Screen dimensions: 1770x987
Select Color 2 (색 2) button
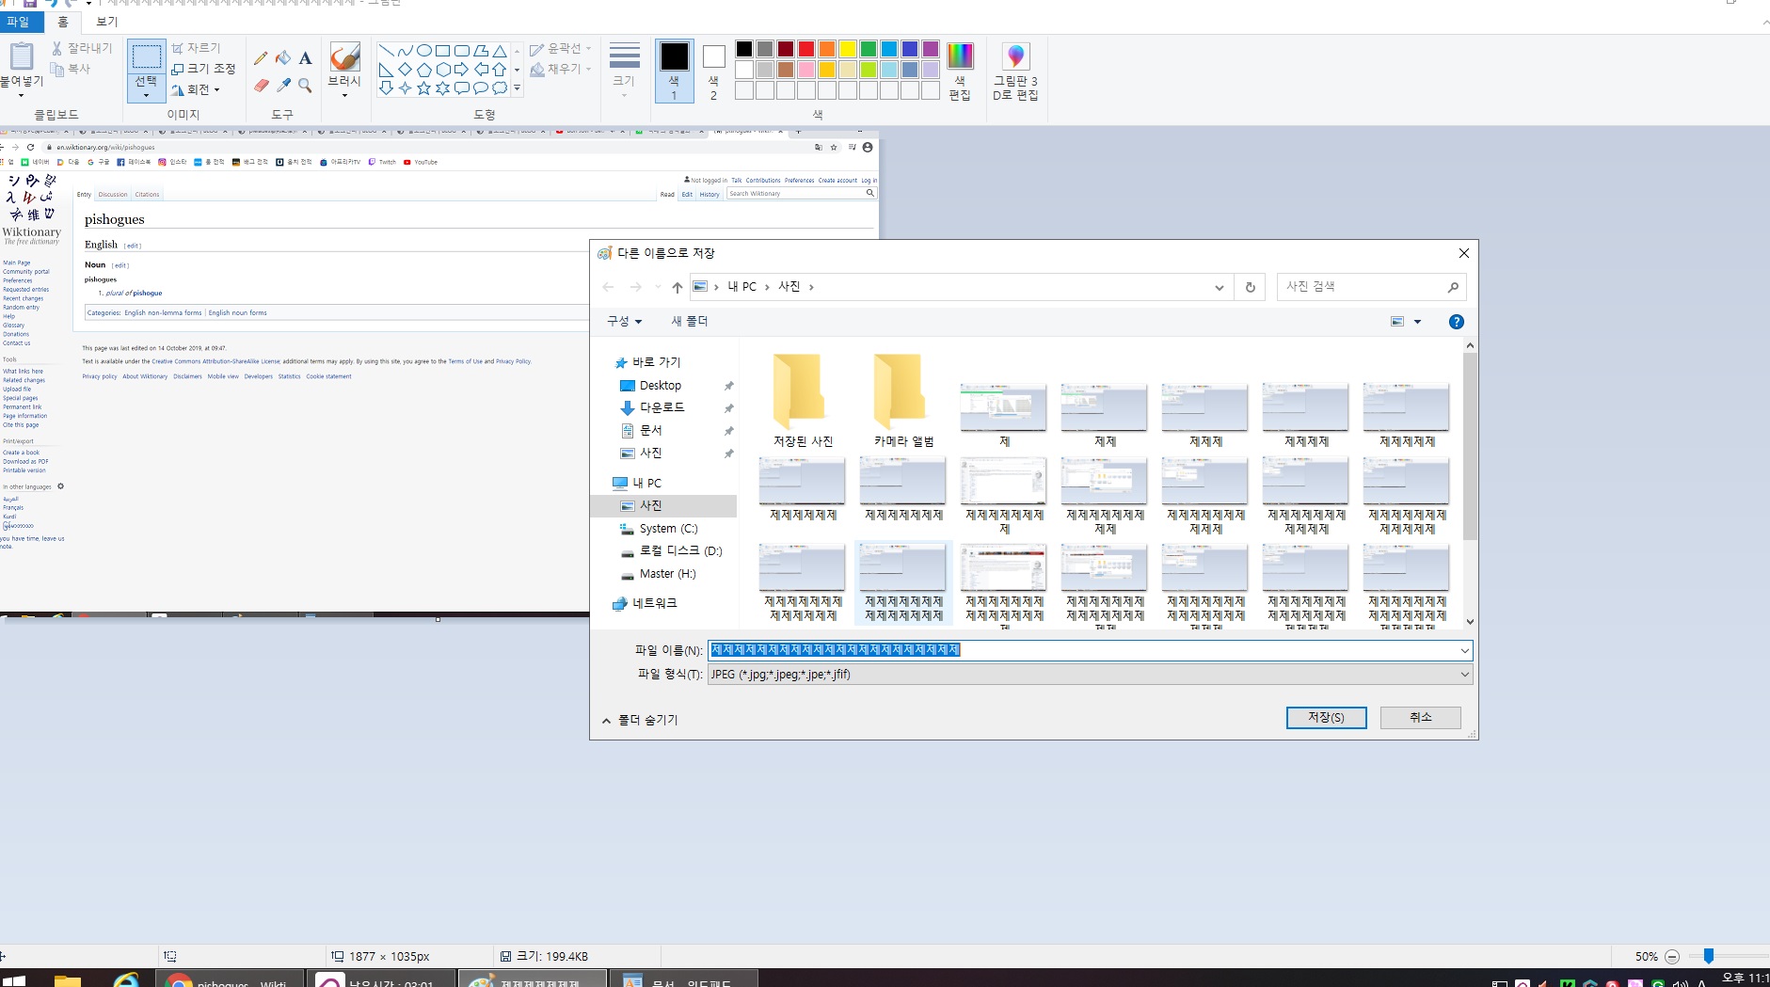(x=713, y=71)
